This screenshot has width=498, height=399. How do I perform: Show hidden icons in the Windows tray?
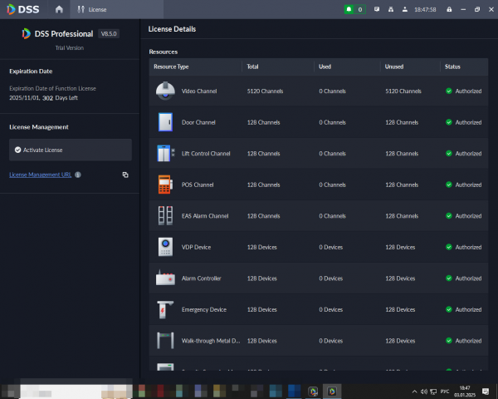[x=414, y=392]
